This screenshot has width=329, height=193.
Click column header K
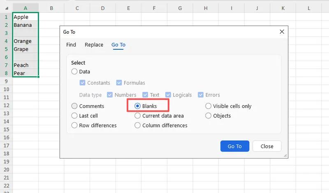pos(283,8)
